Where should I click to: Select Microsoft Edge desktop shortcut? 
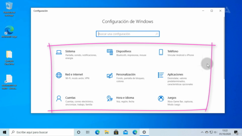point(9,32)
